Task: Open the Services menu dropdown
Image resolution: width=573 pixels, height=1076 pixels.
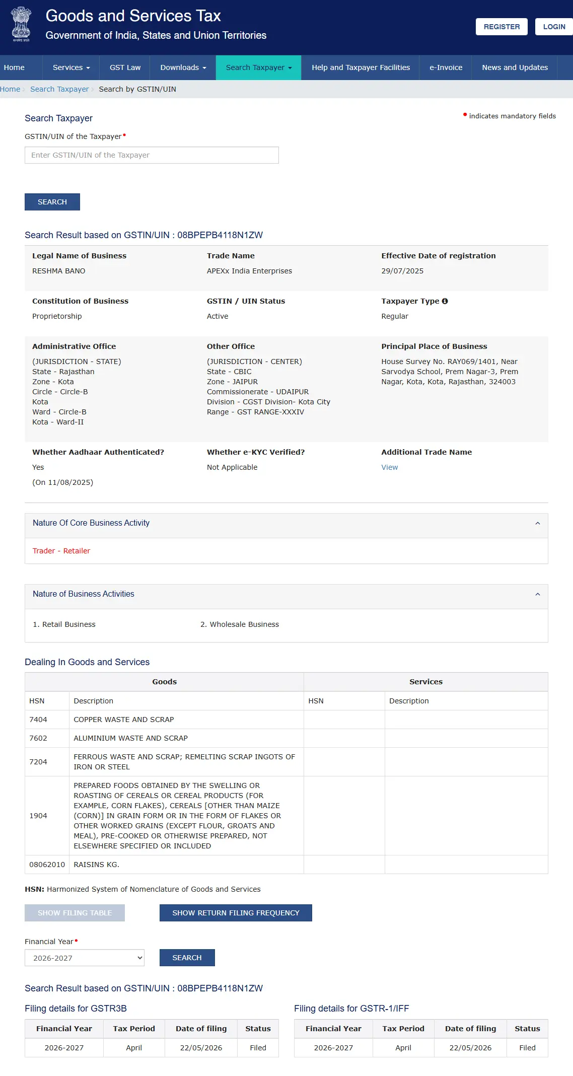Action: [x=71, y=67]
